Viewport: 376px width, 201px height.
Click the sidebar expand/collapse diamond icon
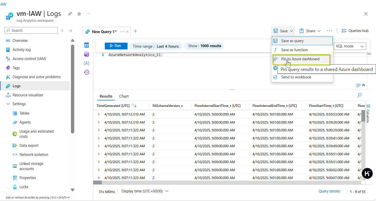point(62,31)
